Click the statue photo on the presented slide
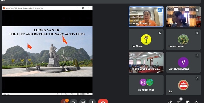Viewport: 204px width, 103px height. point(47,51)
